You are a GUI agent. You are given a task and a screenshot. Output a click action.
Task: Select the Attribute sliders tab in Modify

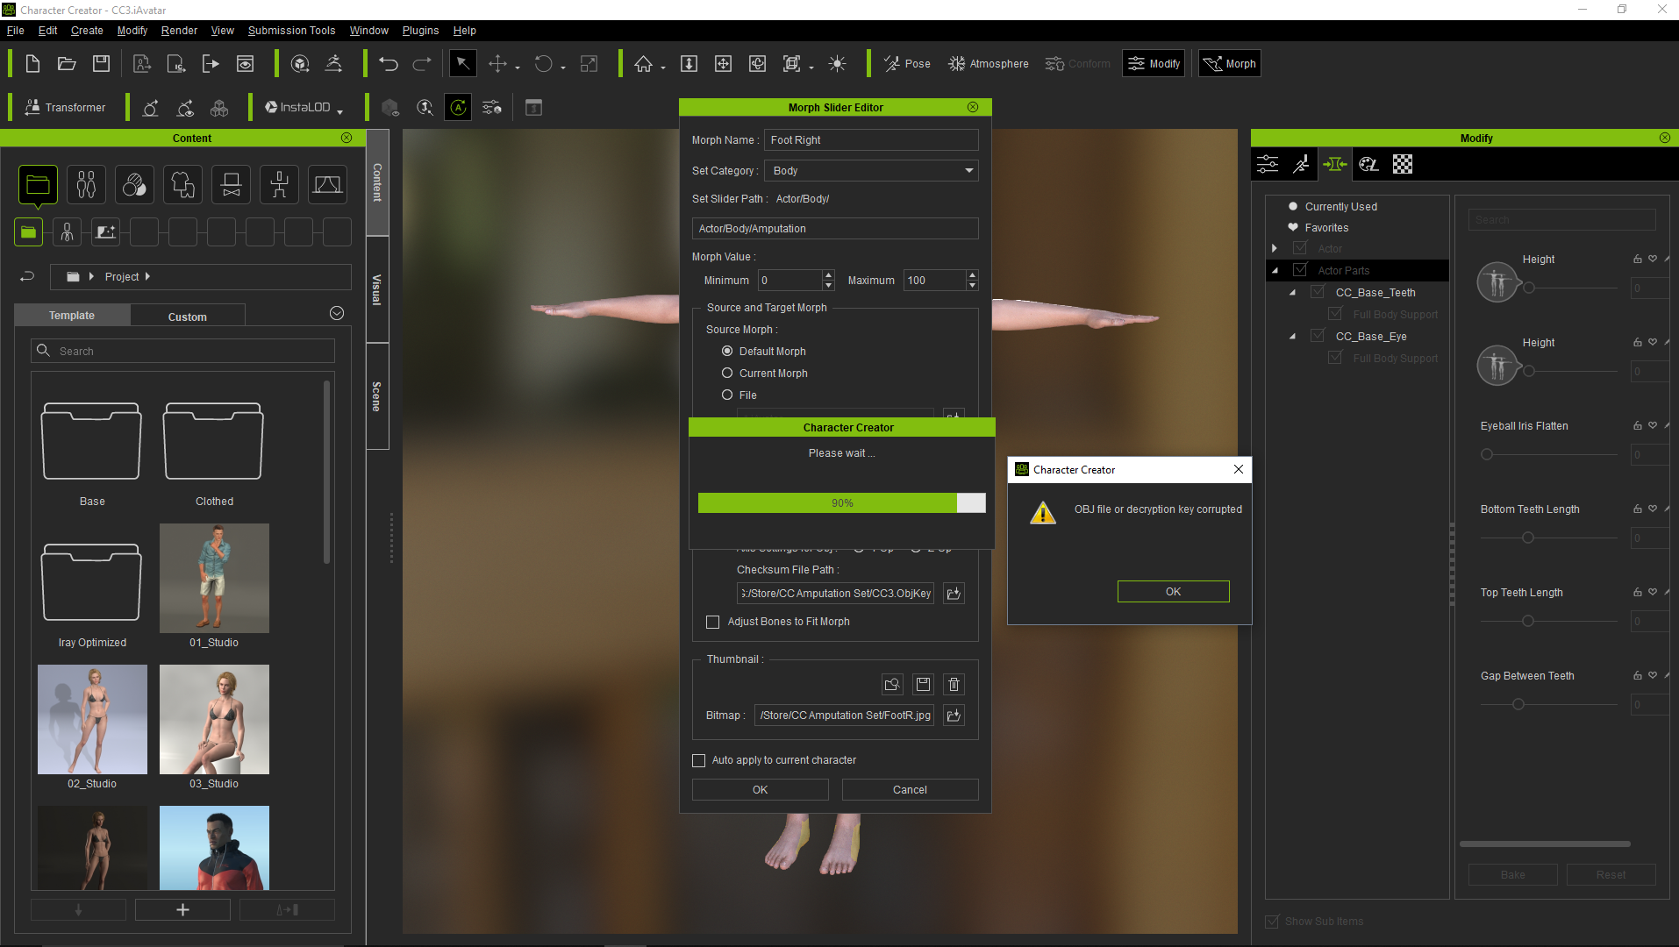click(1268, 164)
